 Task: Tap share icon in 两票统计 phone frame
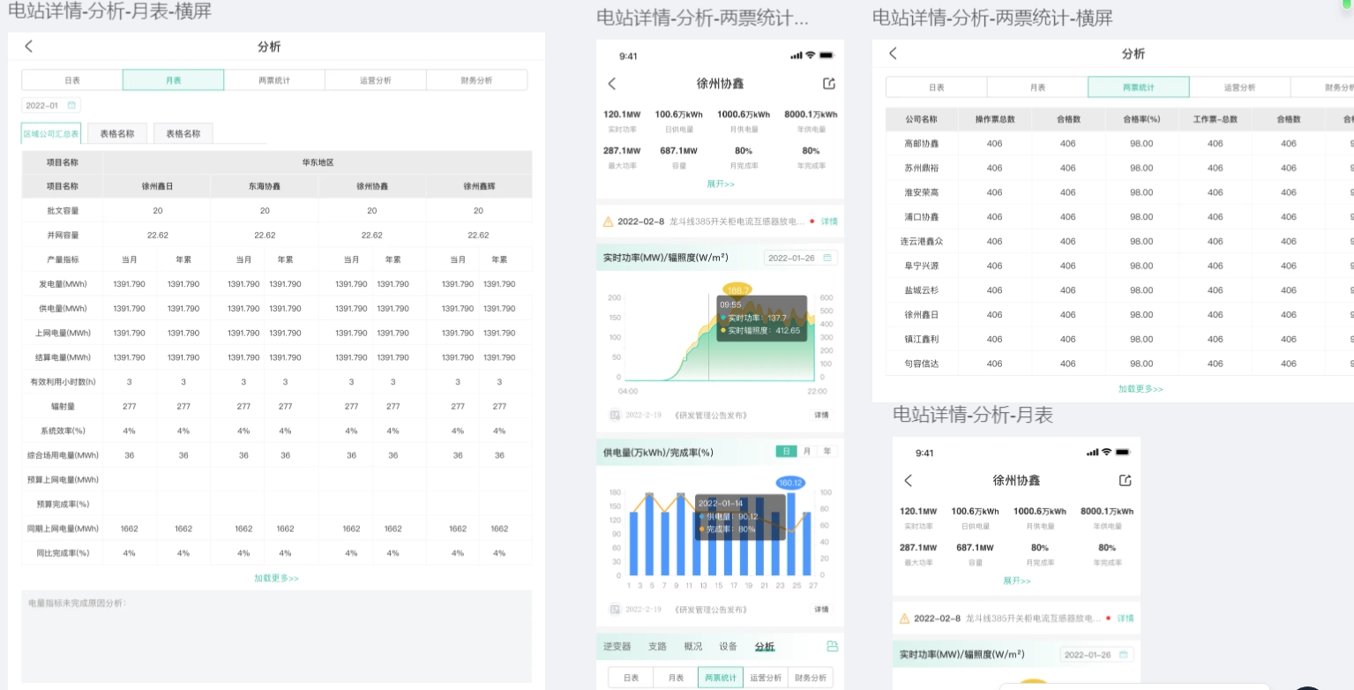pos(828,84)
